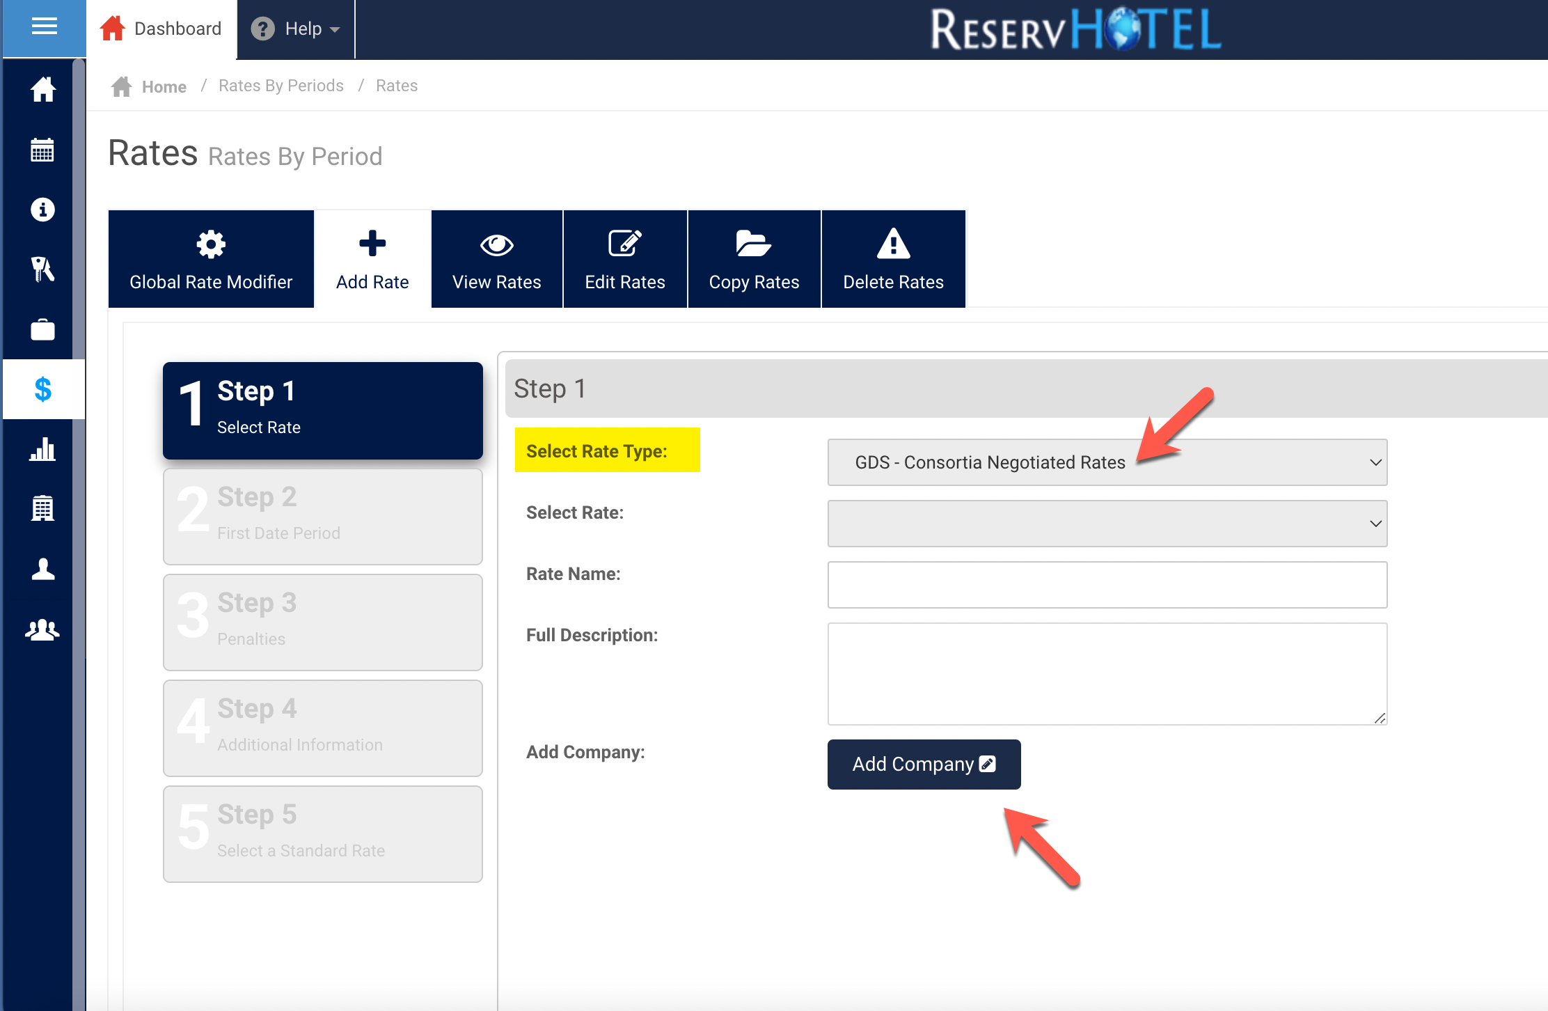Select the bar chart sidebar icon

coord(43,450)
